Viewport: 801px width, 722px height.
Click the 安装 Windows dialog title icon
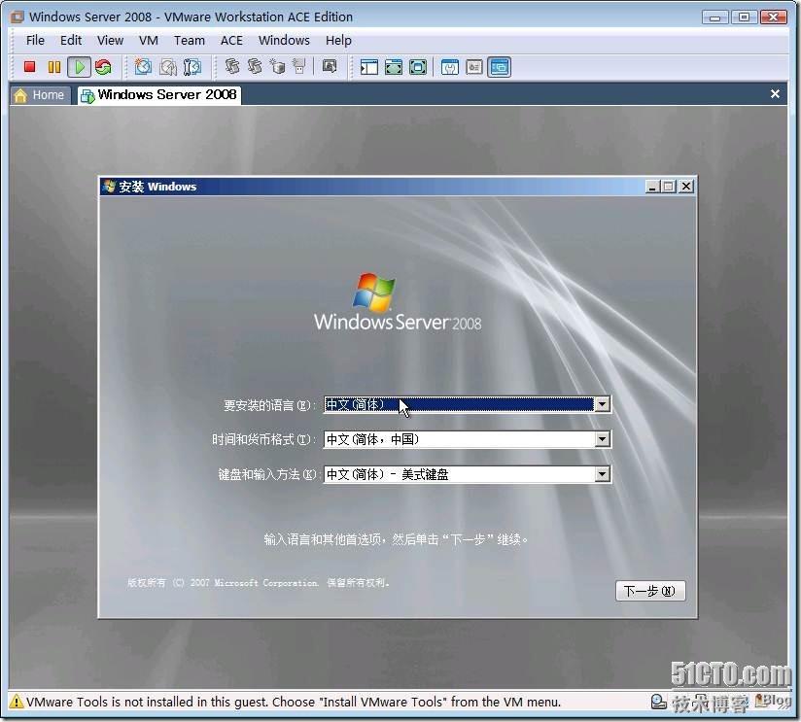108,187
